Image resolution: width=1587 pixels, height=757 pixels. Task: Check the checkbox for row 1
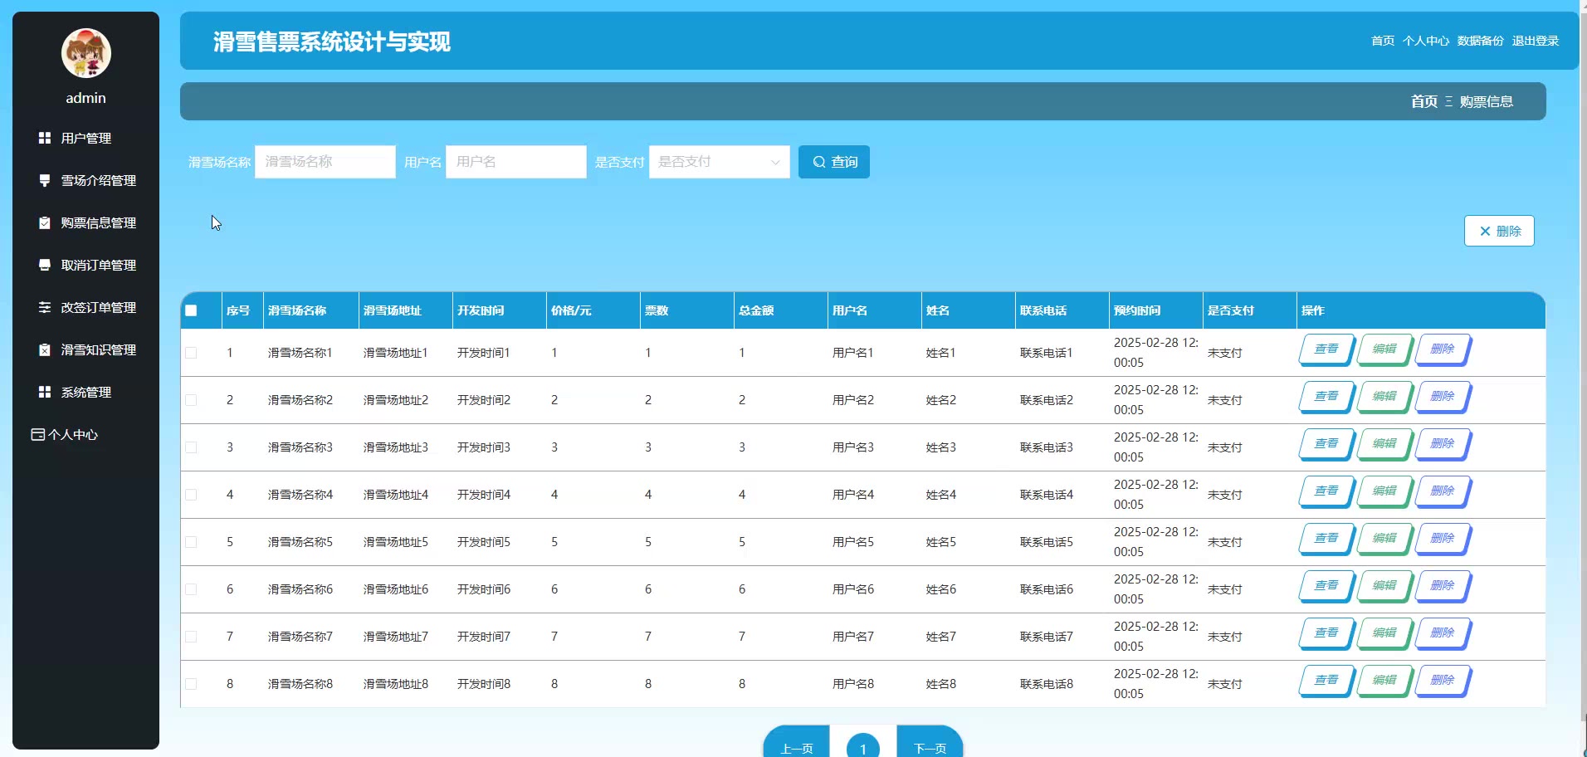click(x=191, y=353)
